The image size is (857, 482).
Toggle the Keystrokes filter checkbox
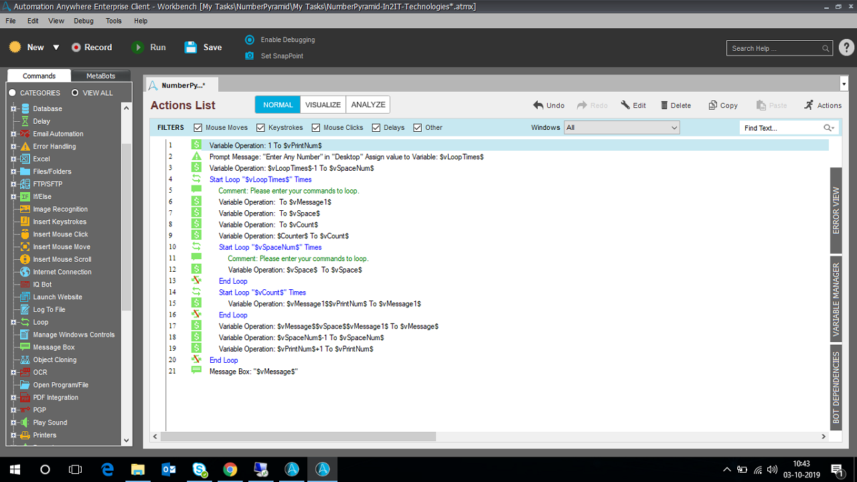261,127
